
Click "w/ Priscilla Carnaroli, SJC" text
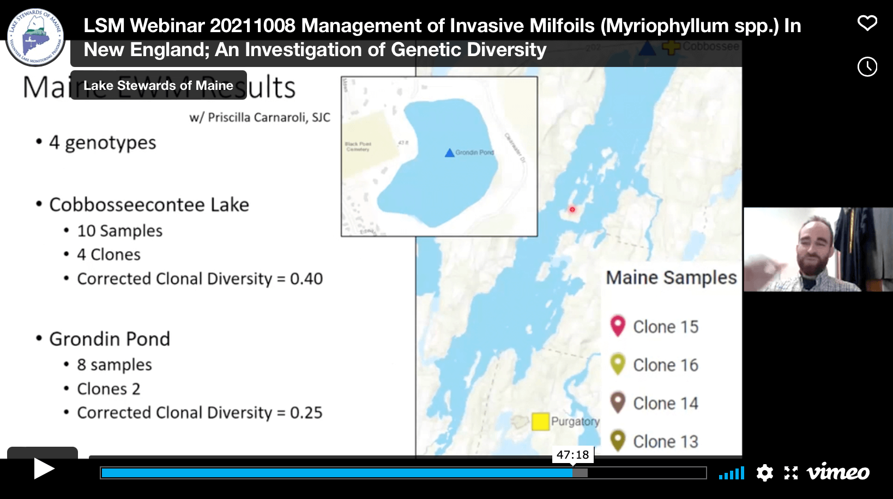click(x=260, y=118)
